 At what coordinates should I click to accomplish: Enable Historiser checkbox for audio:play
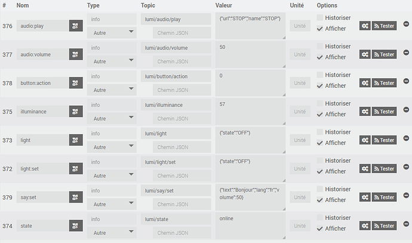pos(320,18)
